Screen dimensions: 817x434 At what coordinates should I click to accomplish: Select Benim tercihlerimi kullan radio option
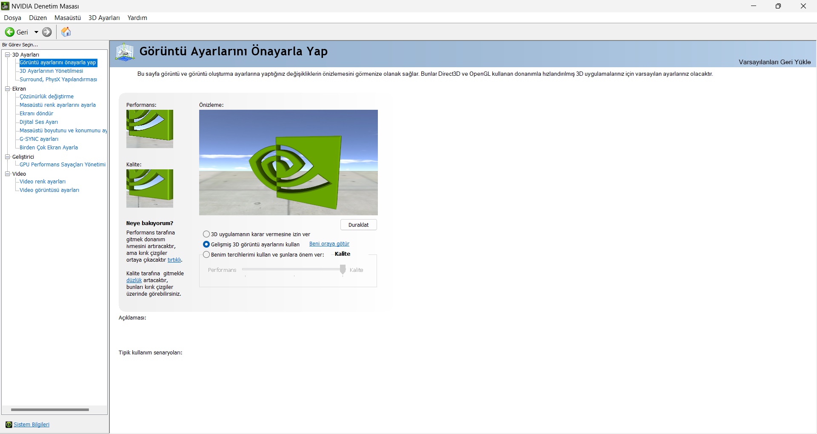coord(206,254)
